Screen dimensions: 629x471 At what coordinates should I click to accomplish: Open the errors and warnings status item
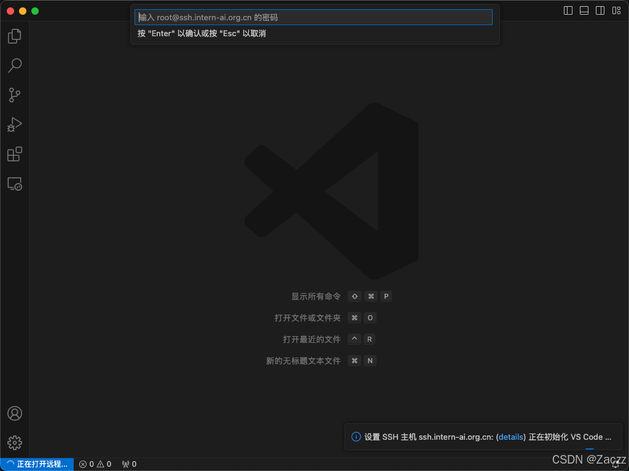[95, 464]
